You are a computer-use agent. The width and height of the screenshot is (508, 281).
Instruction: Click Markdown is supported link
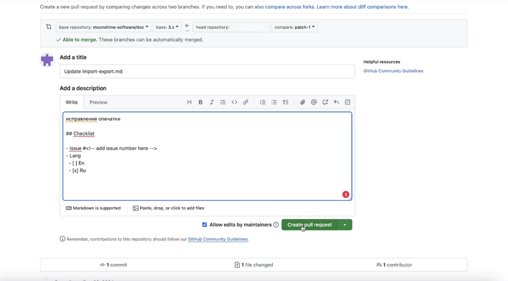tap(93, 208)
